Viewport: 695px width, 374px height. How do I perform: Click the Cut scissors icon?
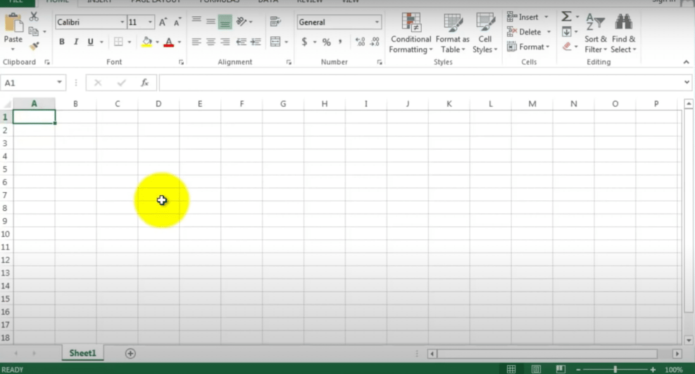[33, 16]
